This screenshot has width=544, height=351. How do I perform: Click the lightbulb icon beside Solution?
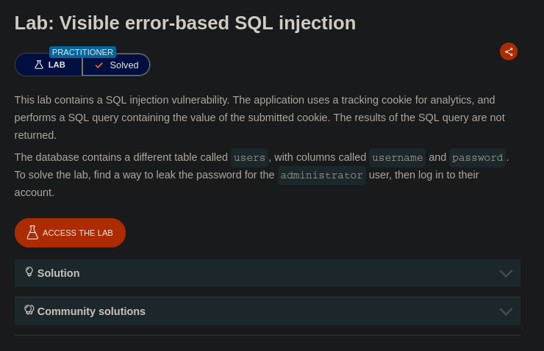click(x=29, y=272)
